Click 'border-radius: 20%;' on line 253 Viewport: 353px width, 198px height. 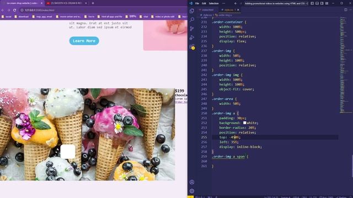point(238,128)
